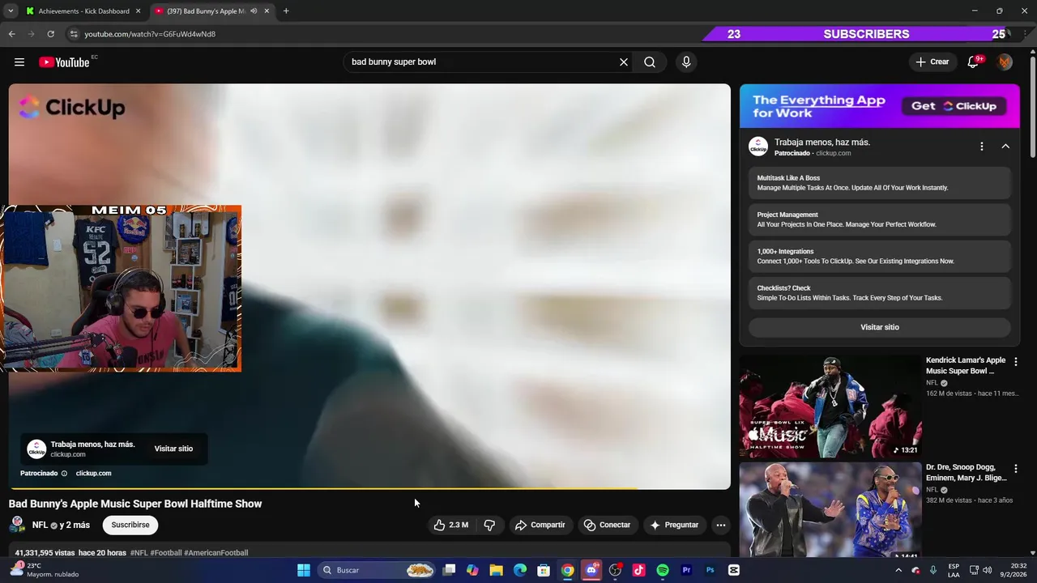Open TikTok from the taskbar
Screen dimensions: 1037x583
click(x=638, y=570)
